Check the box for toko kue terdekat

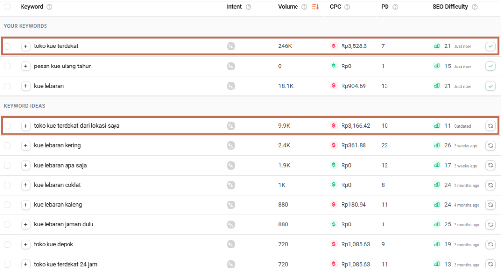(7, 46)
